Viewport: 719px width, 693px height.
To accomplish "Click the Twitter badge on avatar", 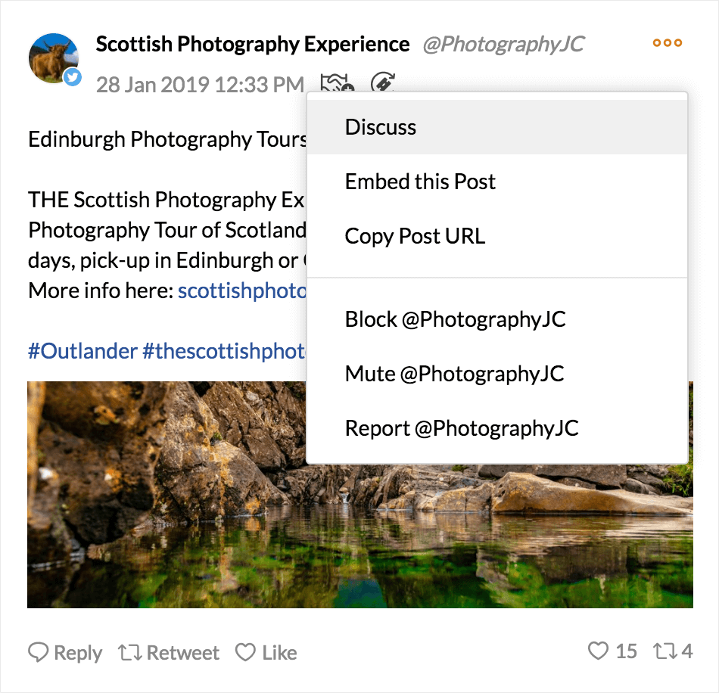I will pos(73,76).
